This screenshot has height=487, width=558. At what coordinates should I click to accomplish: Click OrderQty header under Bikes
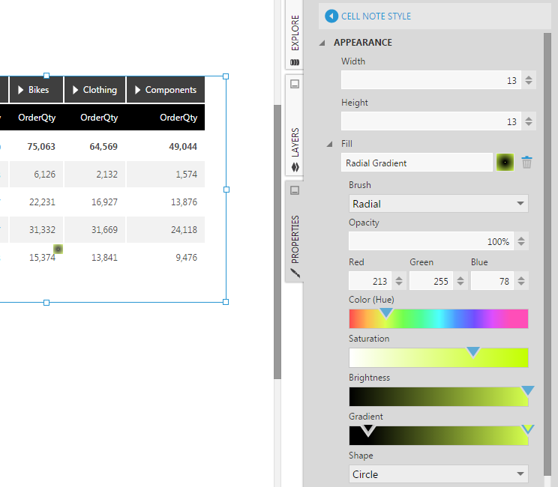(x=37, y=118)
